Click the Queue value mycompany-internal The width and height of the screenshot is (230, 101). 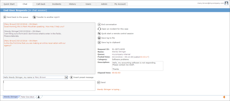(x=121, y=54)
